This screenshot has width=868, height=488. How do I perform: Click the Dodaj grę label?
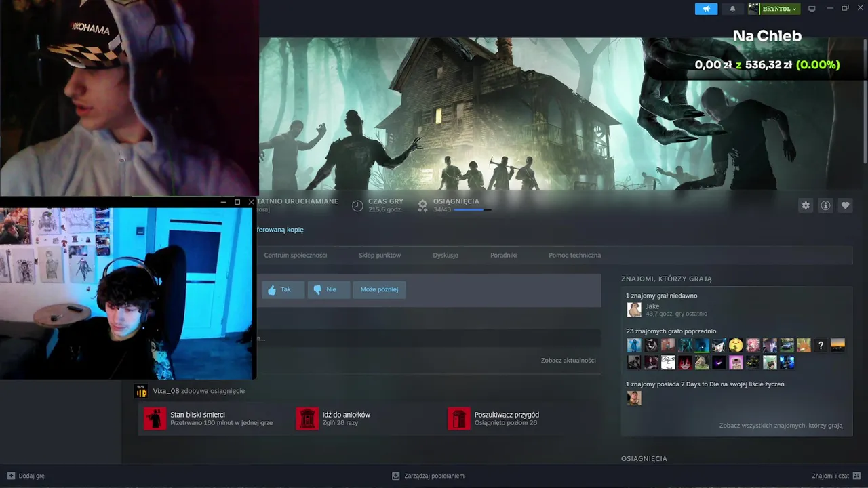click(32, 476)
